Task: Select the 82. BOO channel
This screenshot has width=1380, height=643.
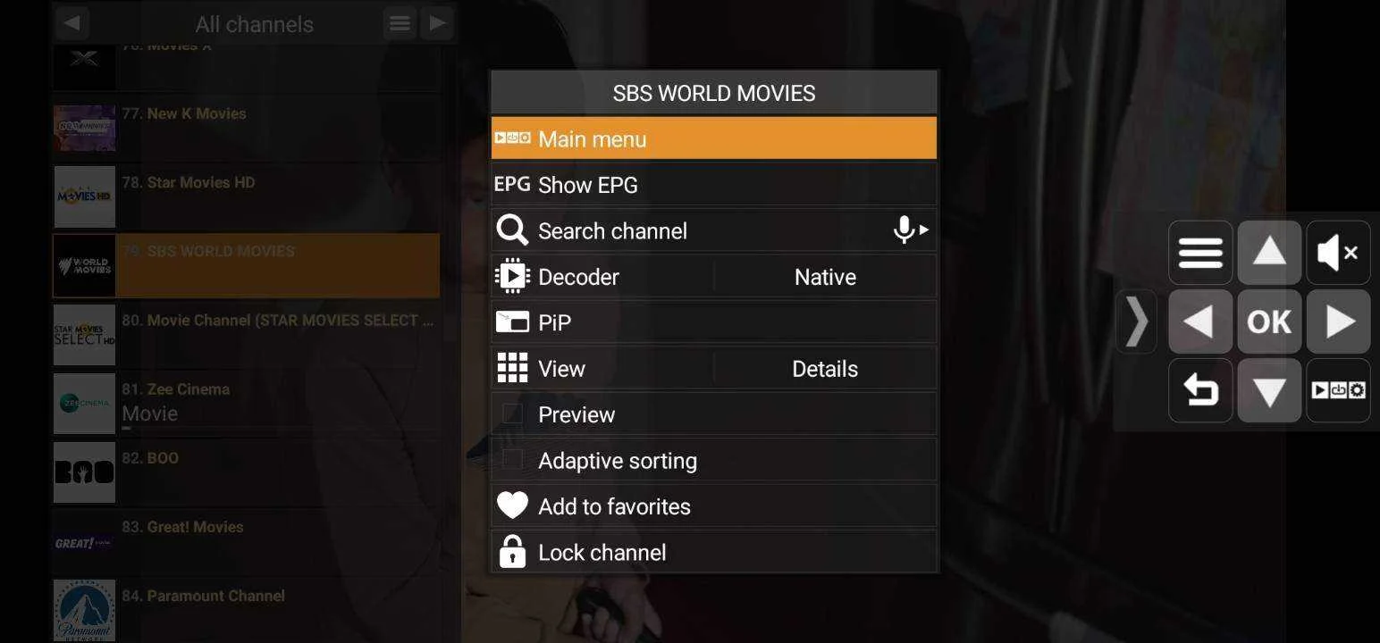Action: coord(246,472)
